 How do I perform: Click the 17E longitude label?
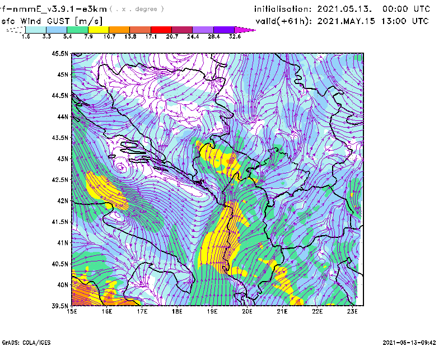142,311
